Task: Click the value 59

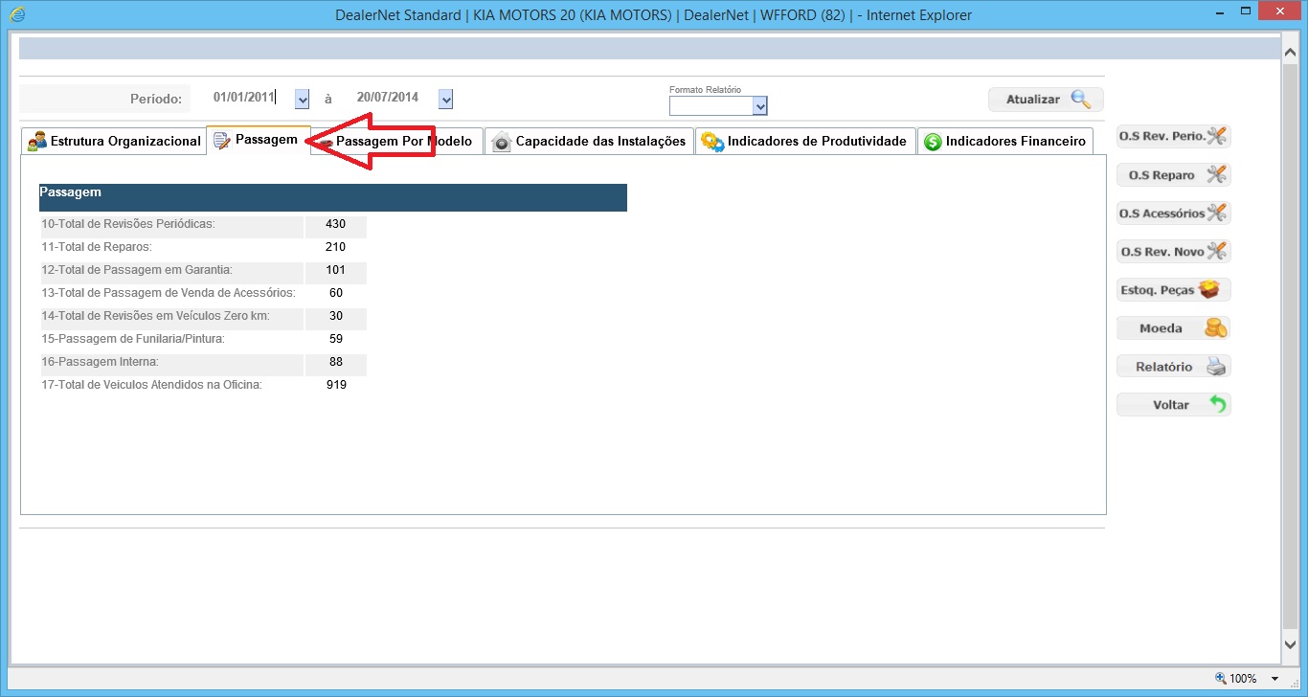Action: [336, 339]
